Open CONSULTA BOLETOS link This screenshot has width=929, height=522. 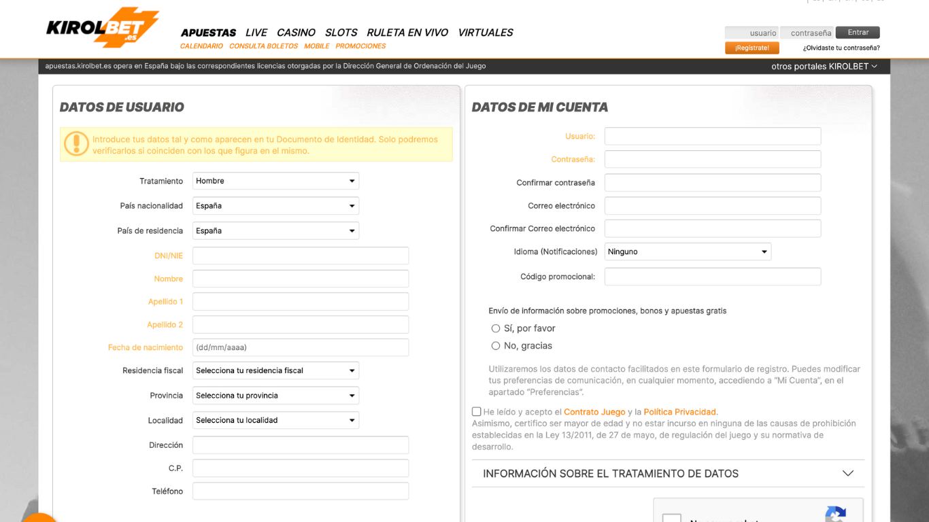click(263, 46)
